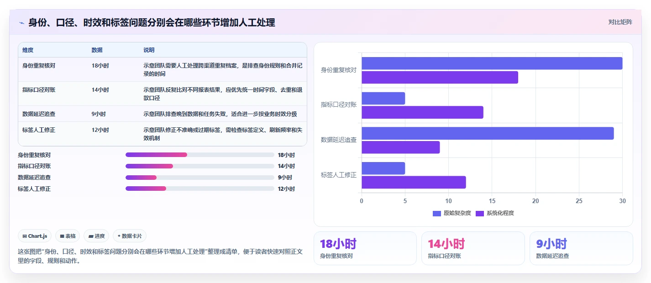This screenshot has height=283, width=651.
Task: Click the lightning icon before the page title
Action: click(x=22, y=22)
